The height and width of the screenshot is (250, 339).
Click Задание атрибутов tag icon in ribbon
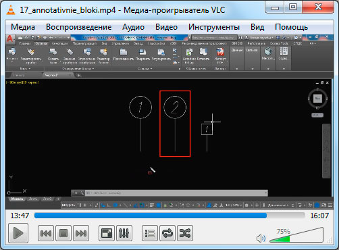pos(70,52)
